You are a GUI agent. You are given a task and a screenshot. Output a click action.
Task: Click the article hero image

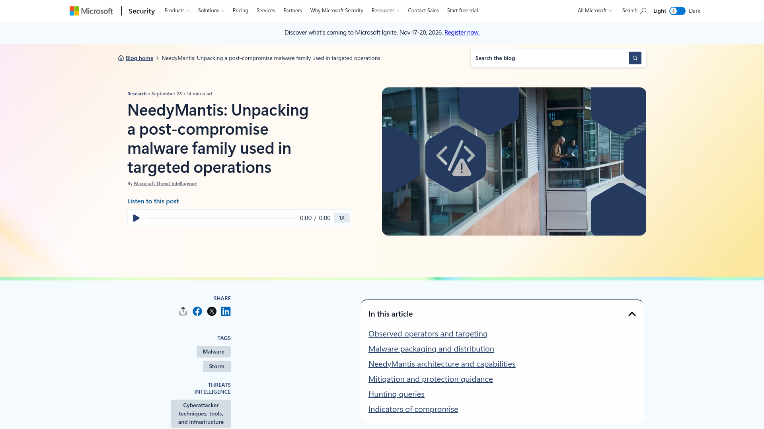pos(514,161)
